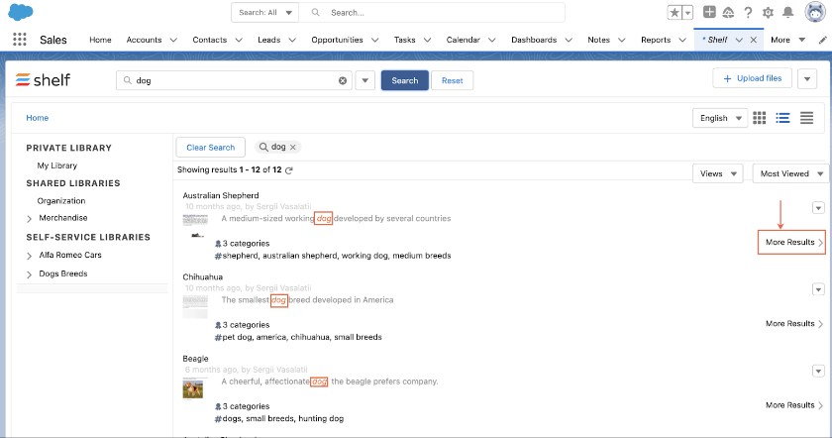This screenshot has height=438, width=832.
Task: Click the Beagle photo thumbnail
Action: click(192, 388)
